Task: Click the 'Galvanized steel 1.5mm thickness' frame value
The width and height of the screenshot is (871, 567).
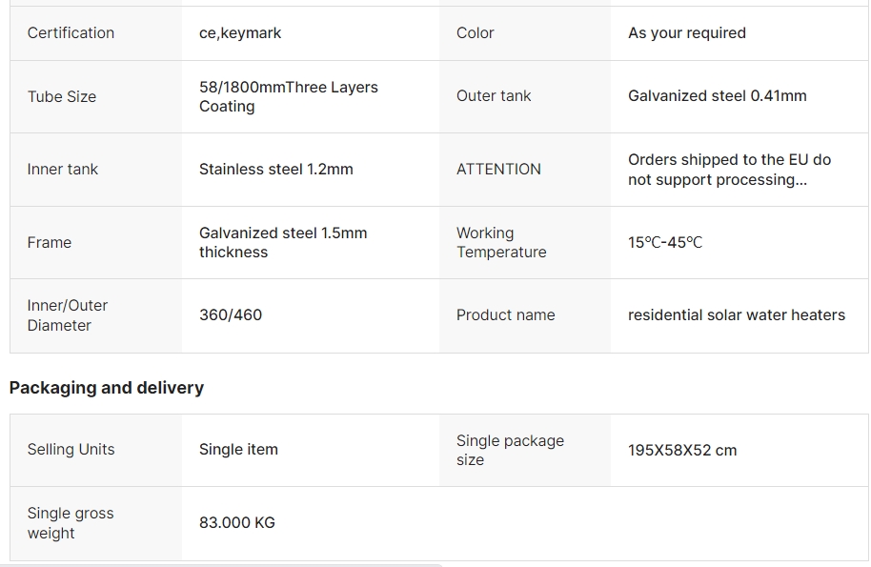Action: coord(283,242)
